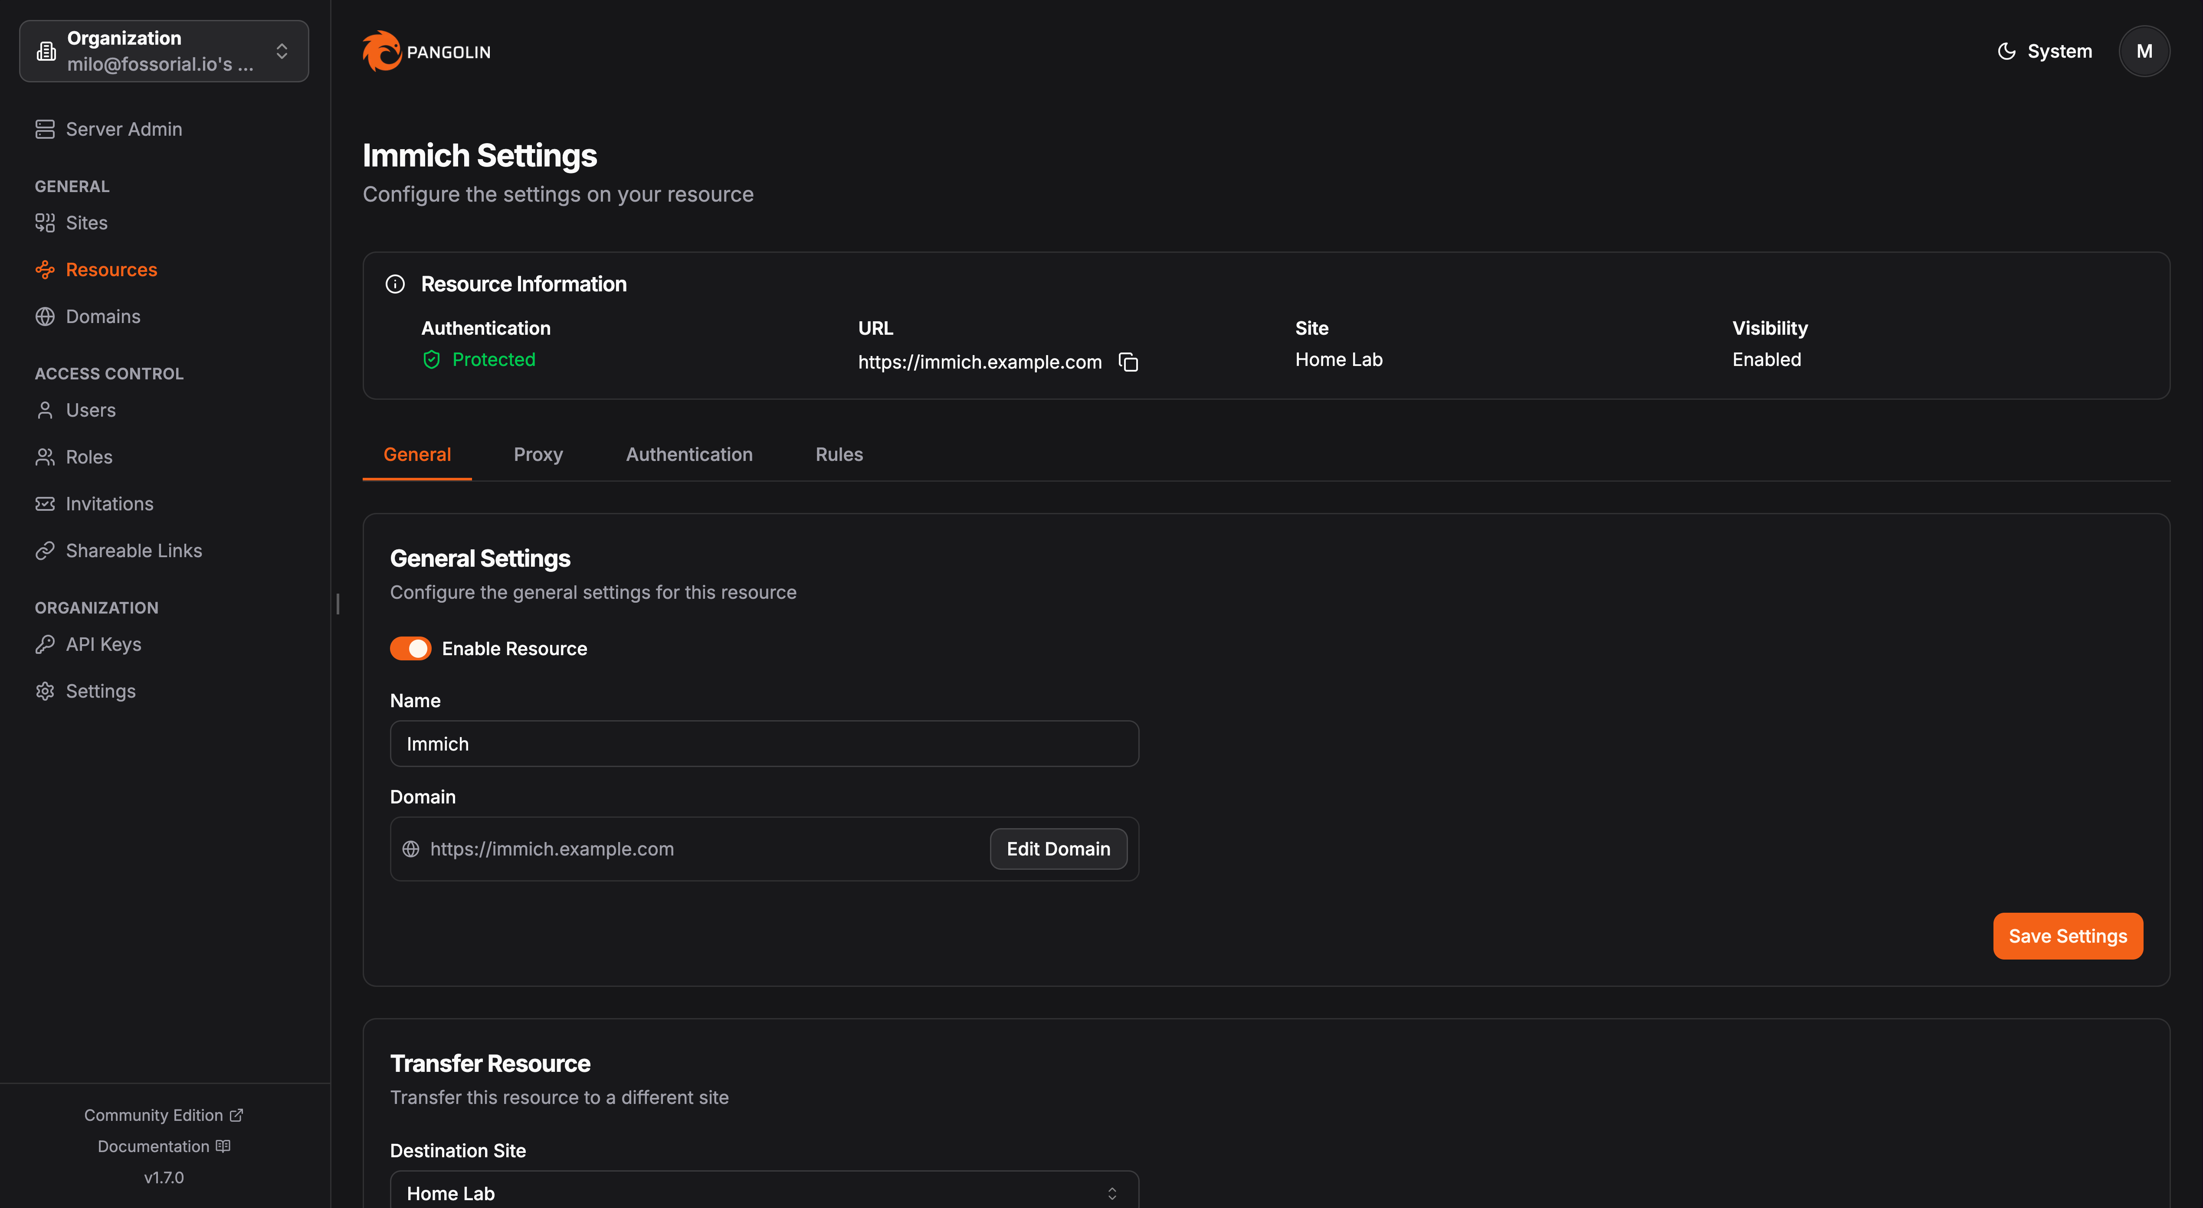
Task: Click the Sites sidebar icon
Action: [45, 223]
